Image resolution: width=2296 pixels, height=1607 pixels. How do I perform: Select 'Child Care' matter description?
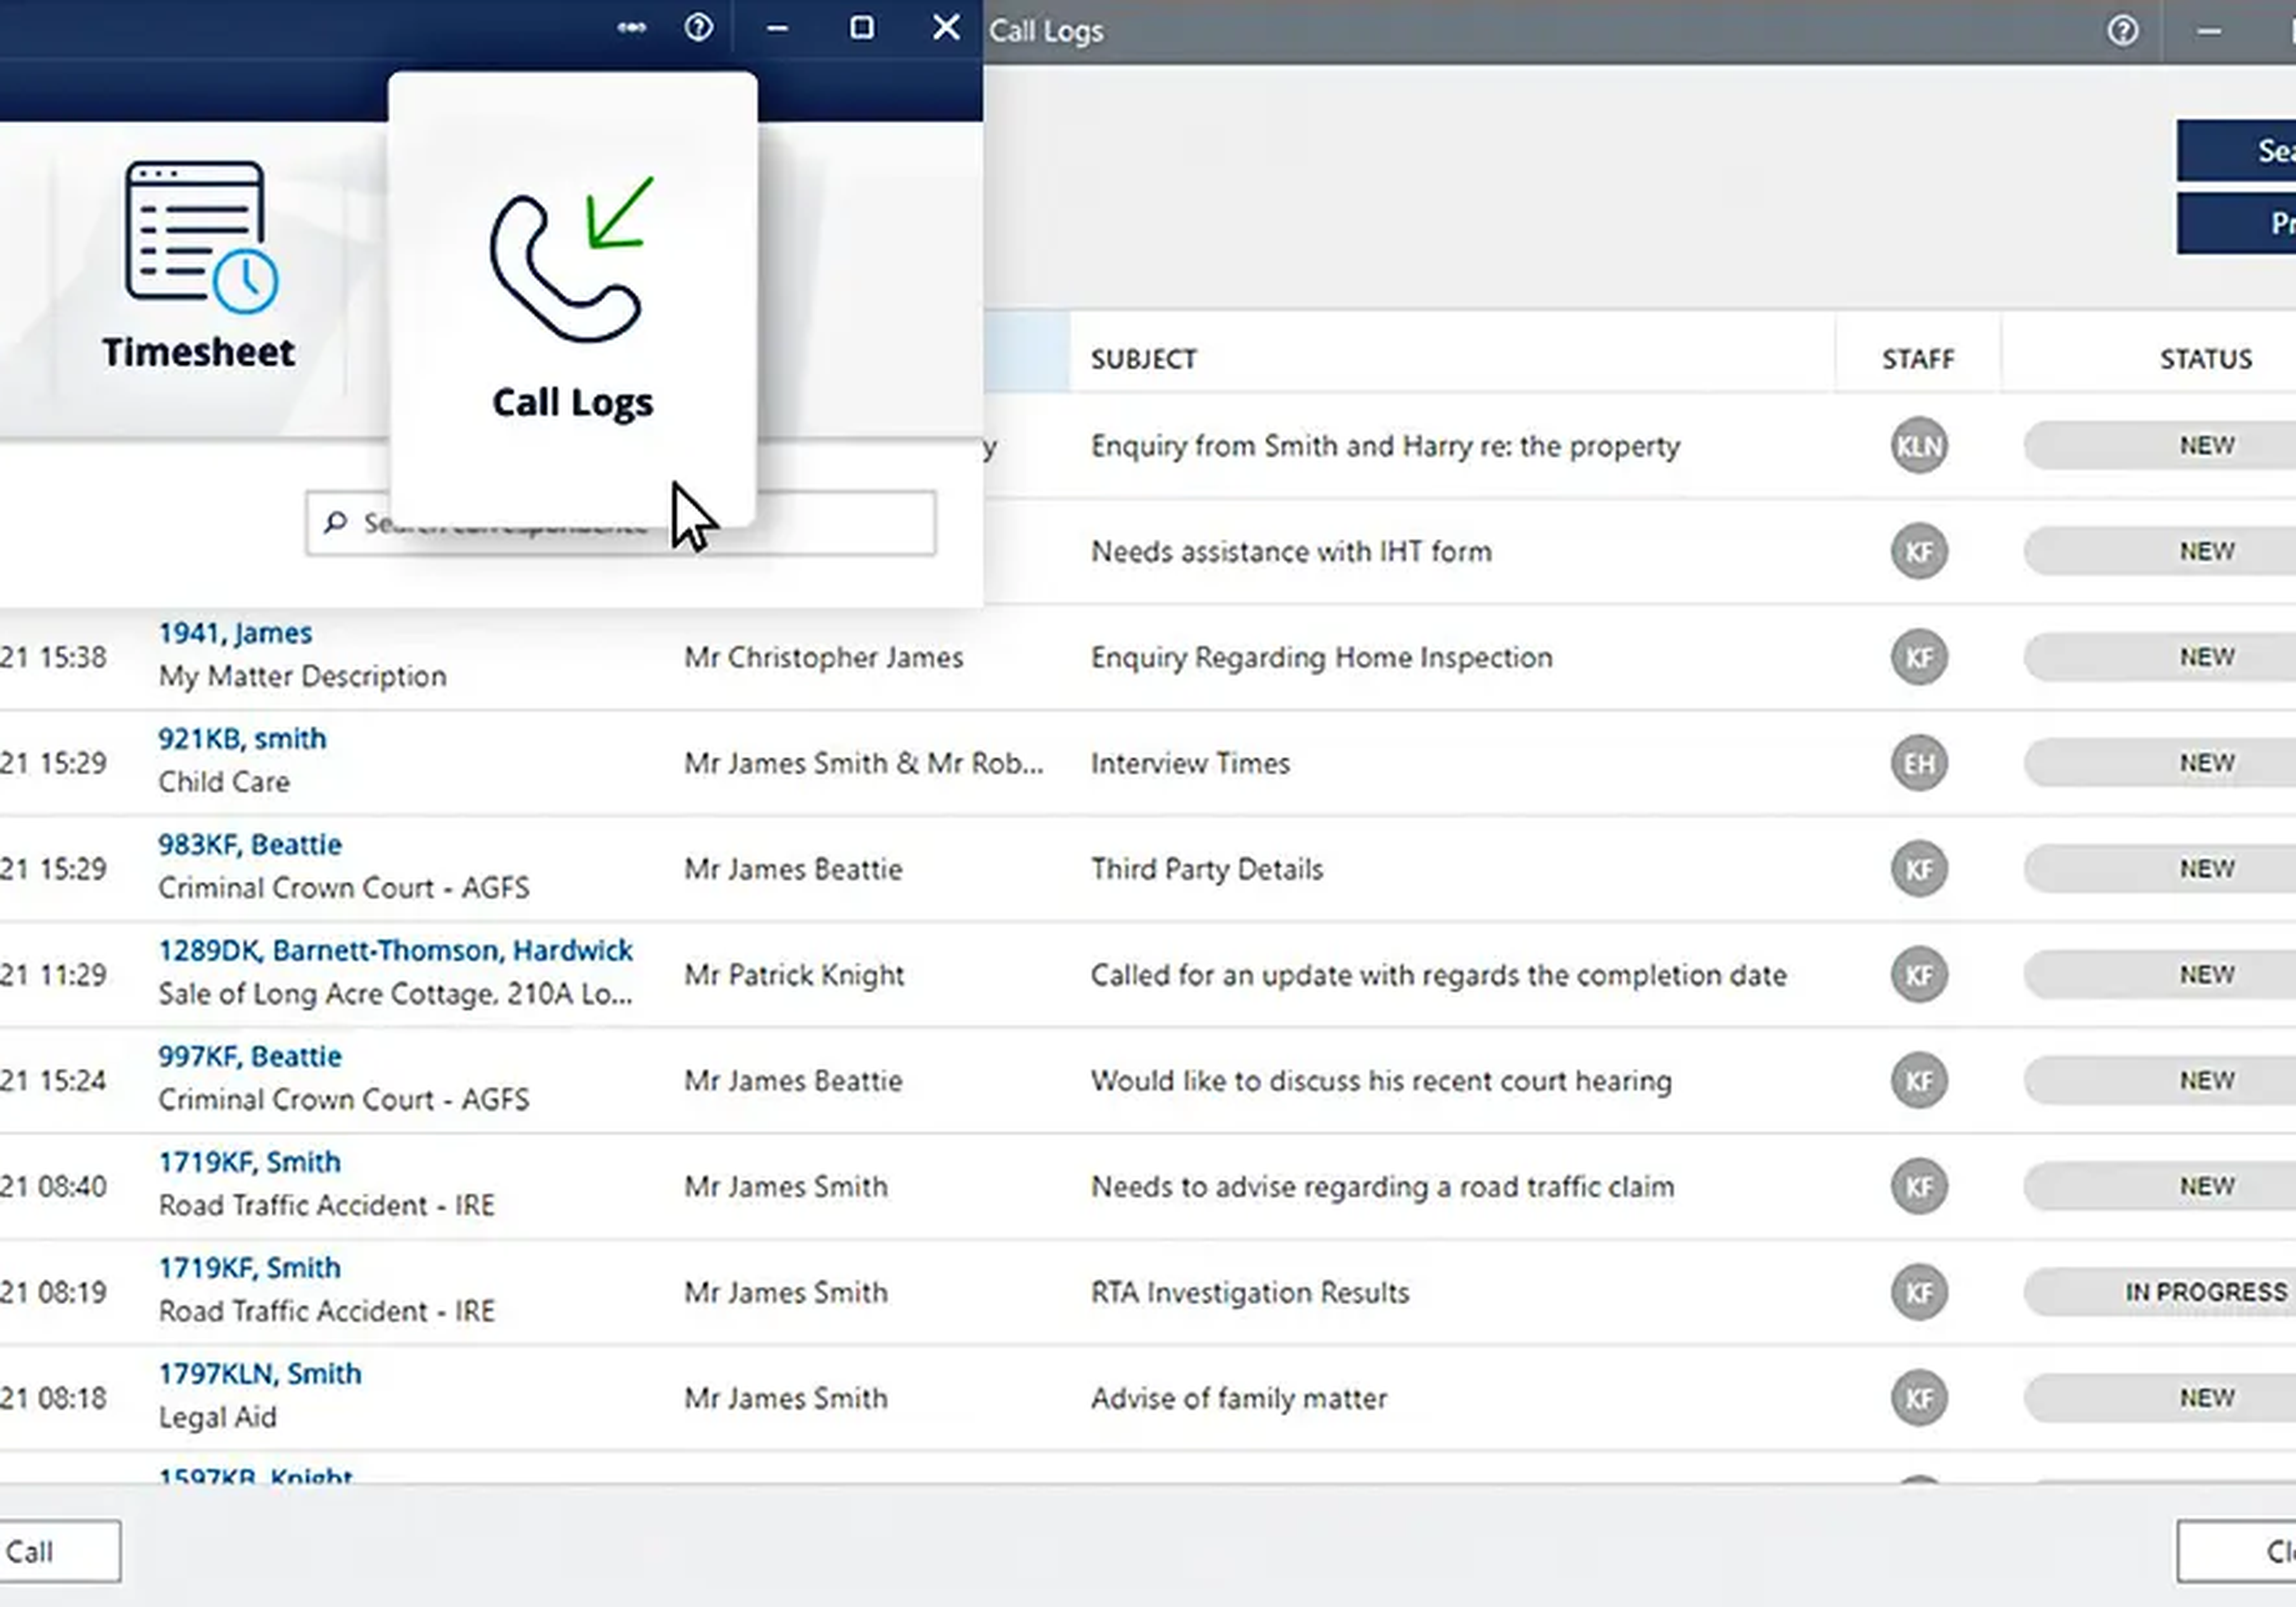pyautogui.click(x=224, y=782)
